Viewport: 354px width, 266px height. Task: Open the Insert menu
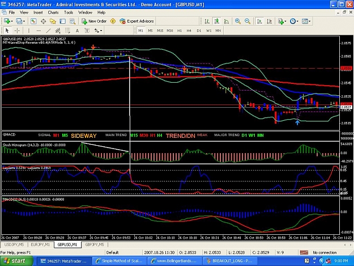38,12
